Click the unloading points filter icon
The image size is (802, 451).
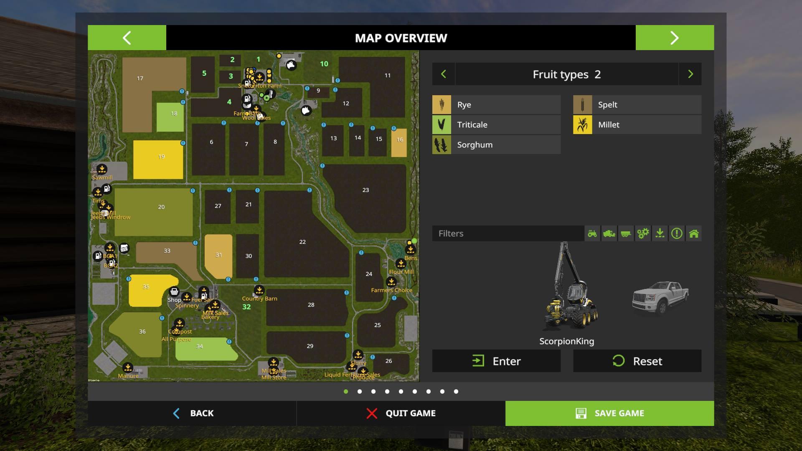tap(660, 233)
